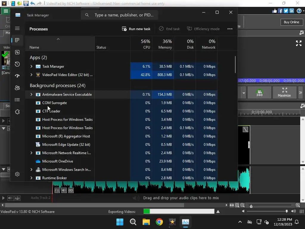Open the green VideoPad hamburger menu
The width and height of the screenshot is (305, 229).
pyautogui.click(x=6, y=11)
